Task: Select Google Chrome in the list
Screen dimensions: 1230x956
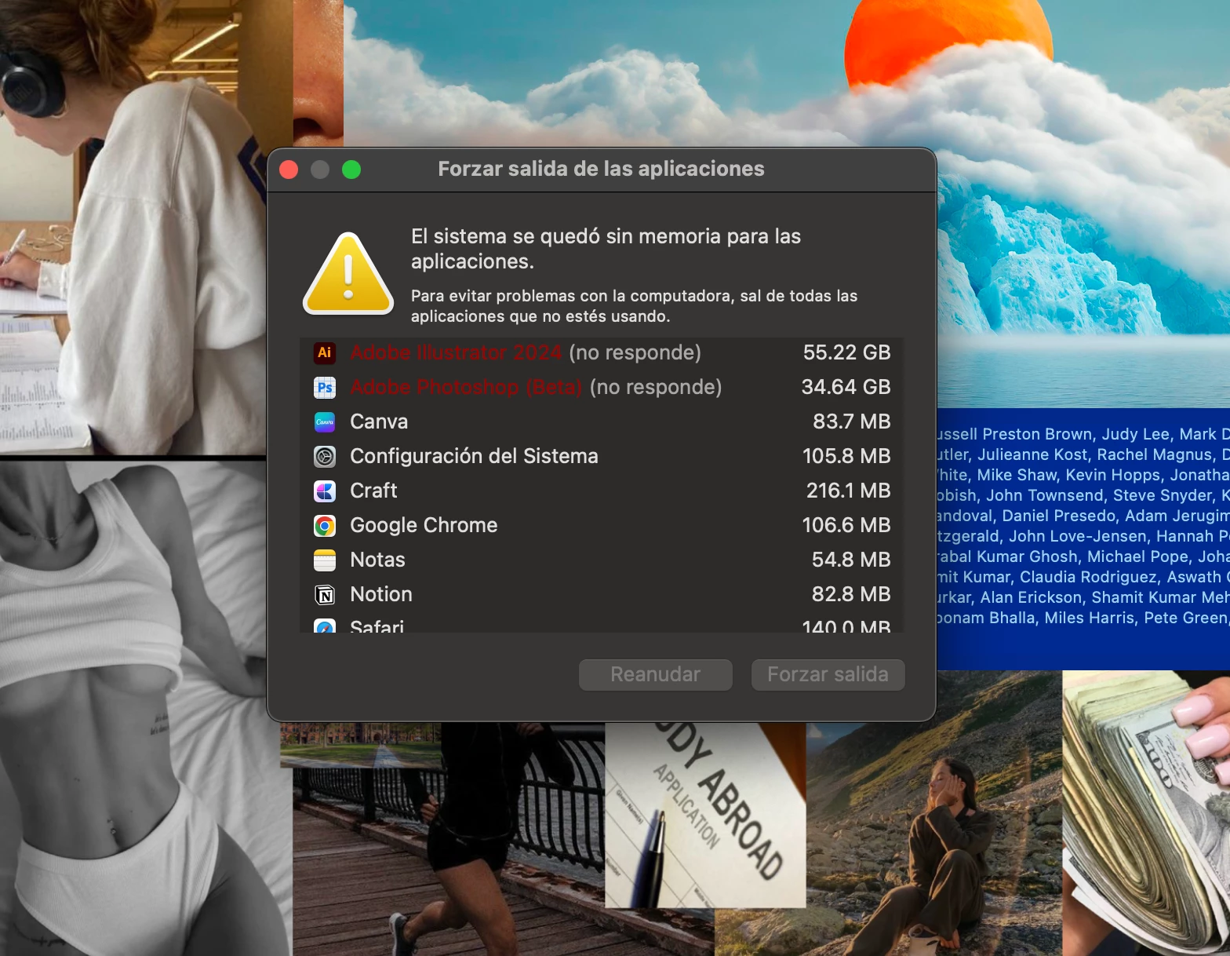Action: click(x=602, y=525)
